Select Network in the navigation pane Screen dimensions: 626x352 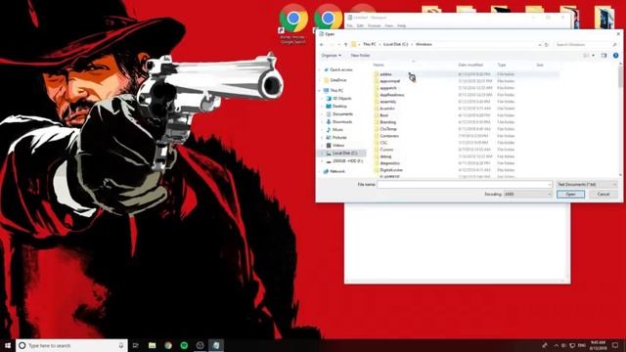coord(337,171)
